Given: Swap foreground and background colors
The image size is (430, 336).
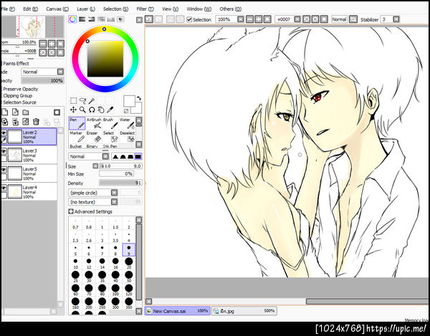Looking at the screenshot, I should (x=139, y=98).
